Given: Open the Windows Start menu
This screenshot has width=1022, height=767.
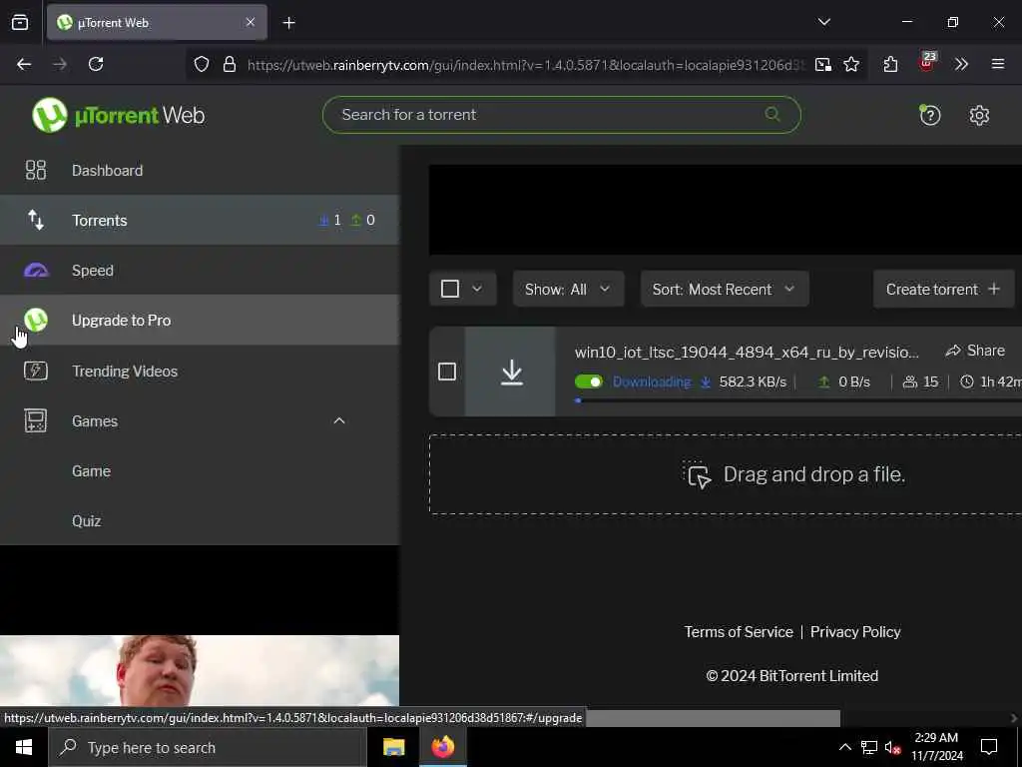Looking at the screenshot, I should click(x=24, y=747).
